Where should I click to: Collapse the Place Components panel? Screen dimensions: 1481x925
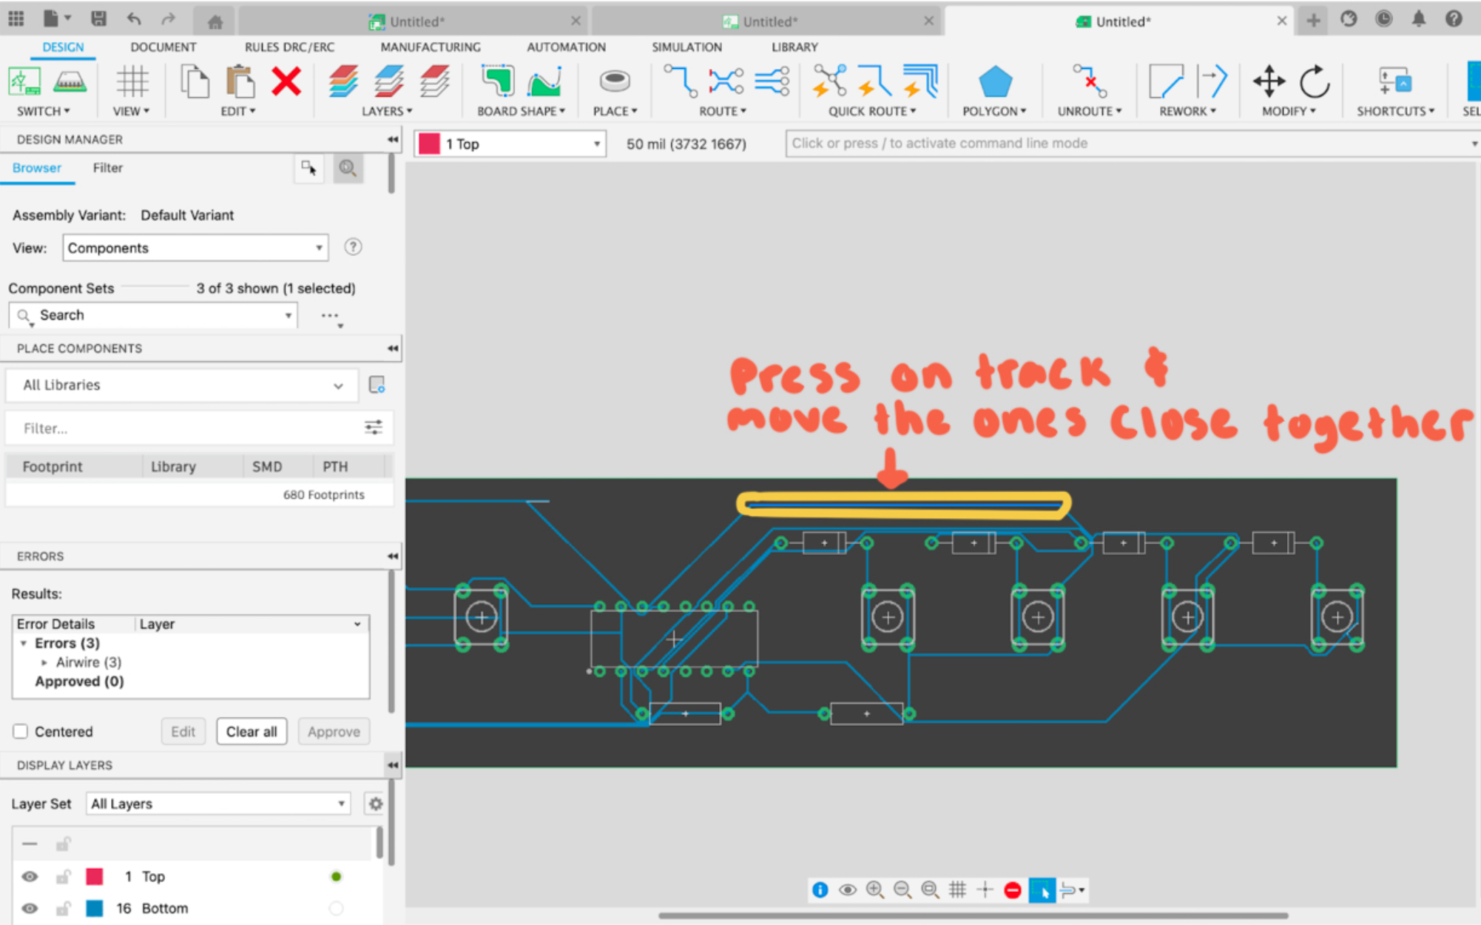coord(392,349)
